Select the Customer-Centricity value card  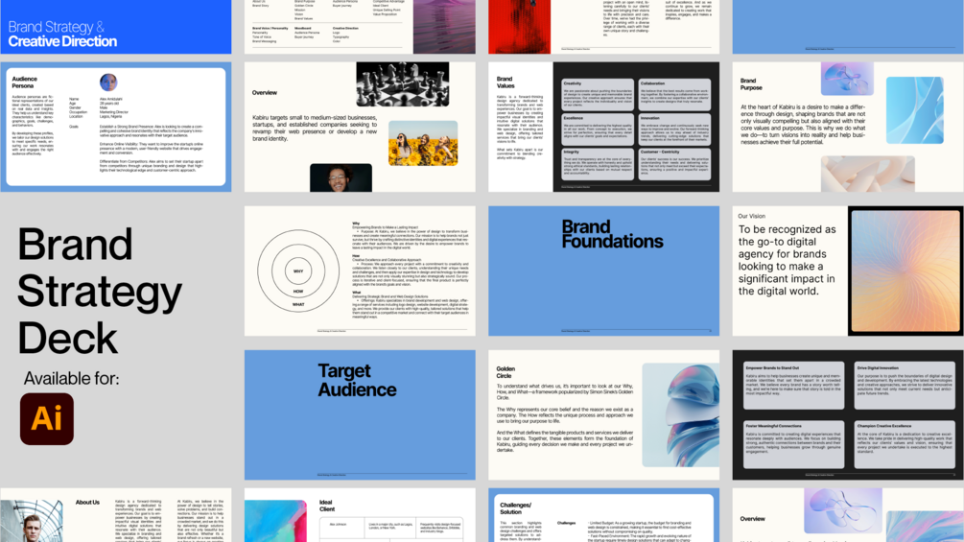[674, 163]
